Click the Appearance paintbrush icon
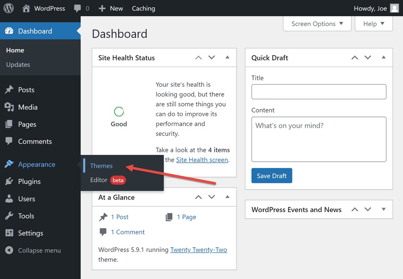 (x=9, y=164)
